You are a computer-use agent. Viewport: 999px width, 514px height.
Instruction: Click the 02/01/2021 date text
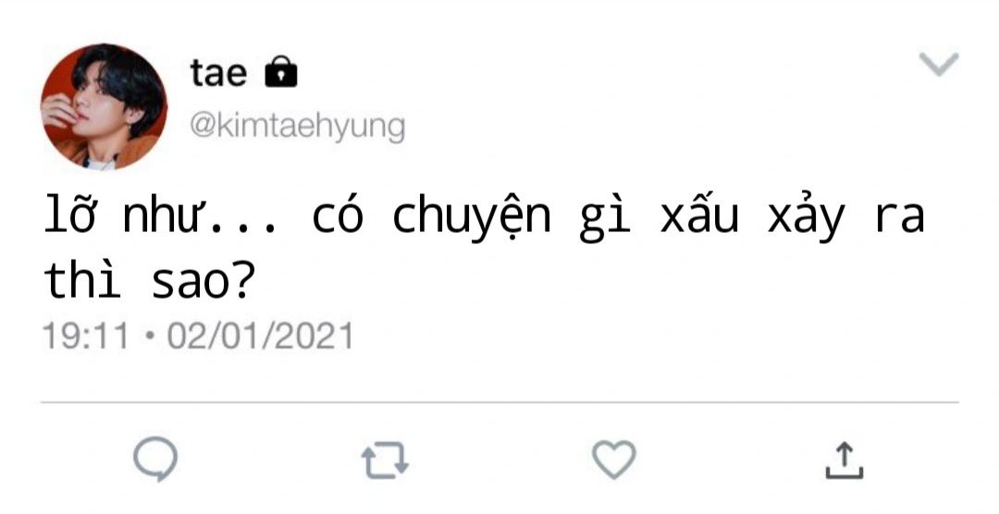coord(260,336)
